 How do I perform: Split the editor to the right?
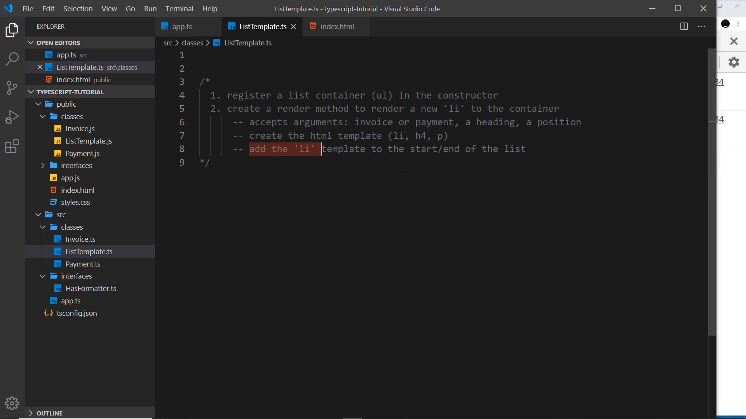[x=684, y=26]
